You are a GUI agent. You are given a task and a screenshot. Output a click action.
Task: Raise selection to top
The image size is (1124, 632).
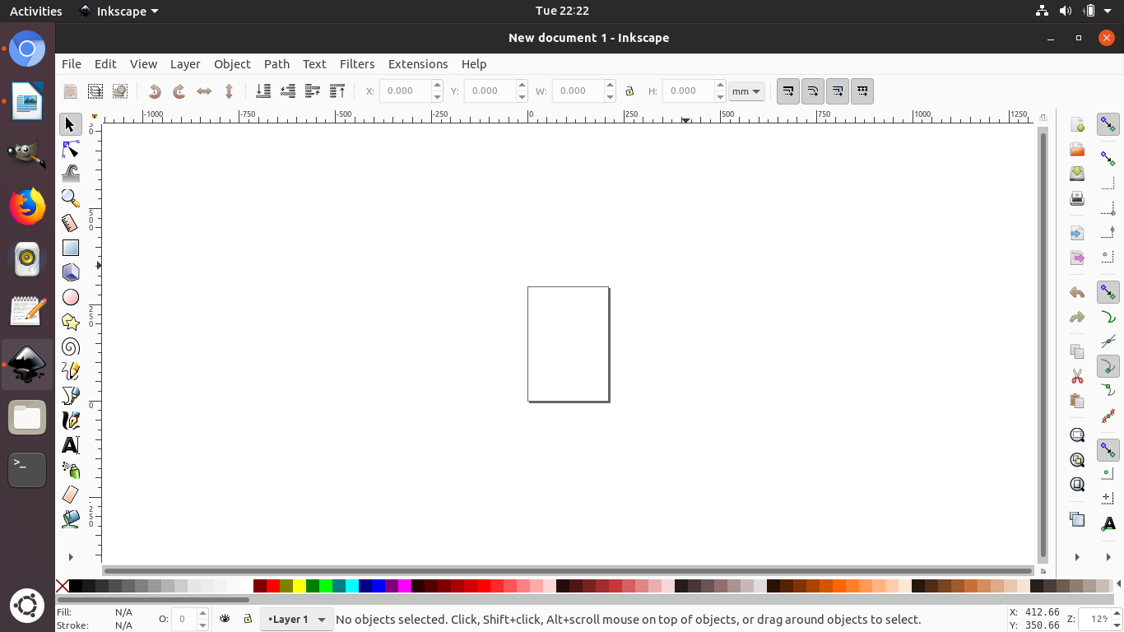click(337, 91)
